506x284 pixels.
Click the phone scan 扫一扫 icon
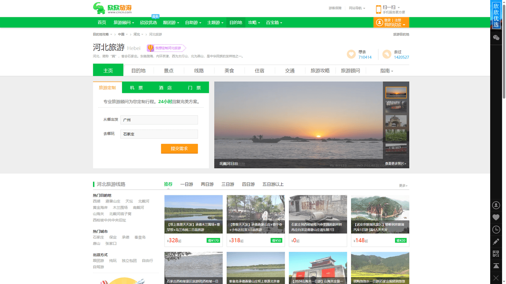378,9
